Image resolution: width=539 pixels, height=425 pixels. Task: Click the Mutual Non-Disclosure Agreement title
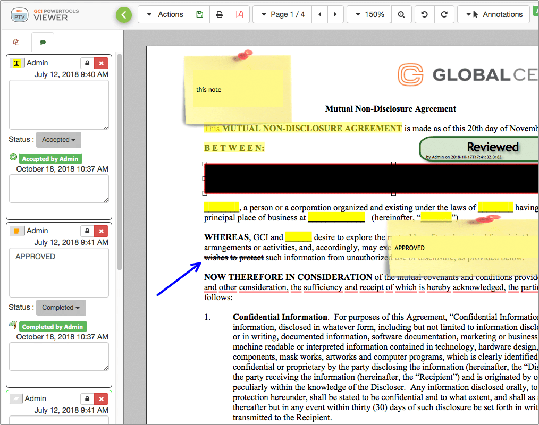click(391, 109)
